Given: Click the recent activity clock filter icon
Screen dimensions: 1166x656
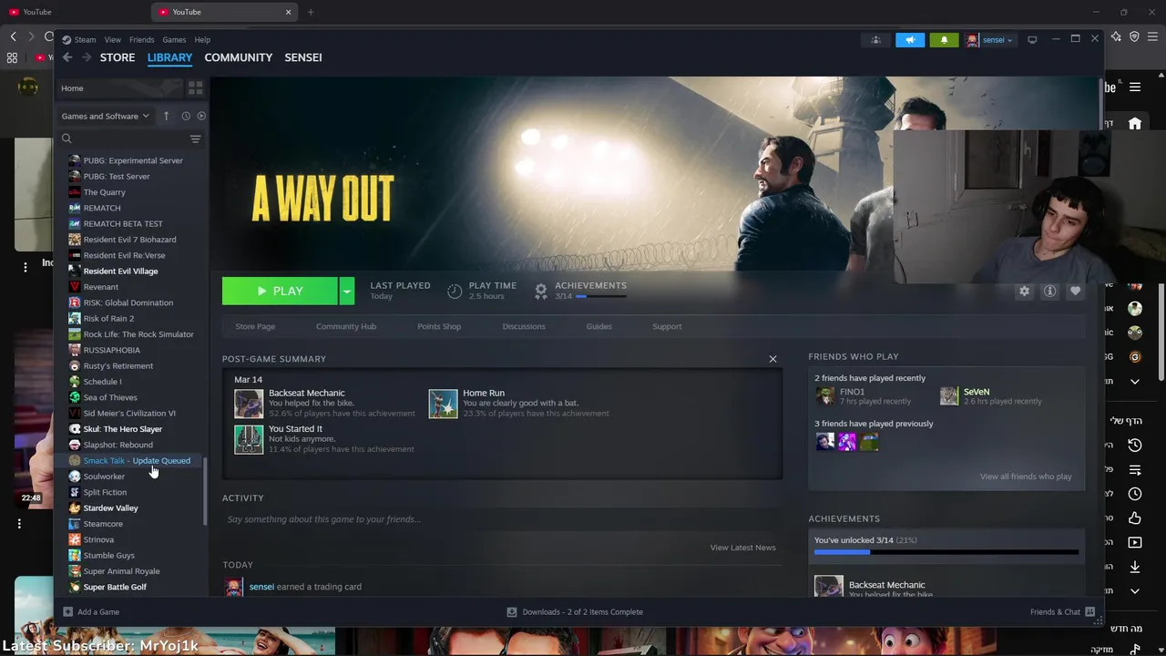Looking at the screenshot, I should [186, 116].
